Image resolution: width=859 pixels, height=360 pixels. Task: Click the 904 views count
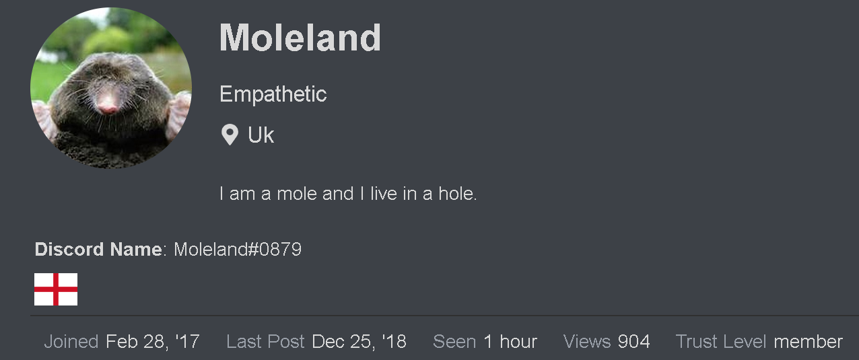click(634, 342)
